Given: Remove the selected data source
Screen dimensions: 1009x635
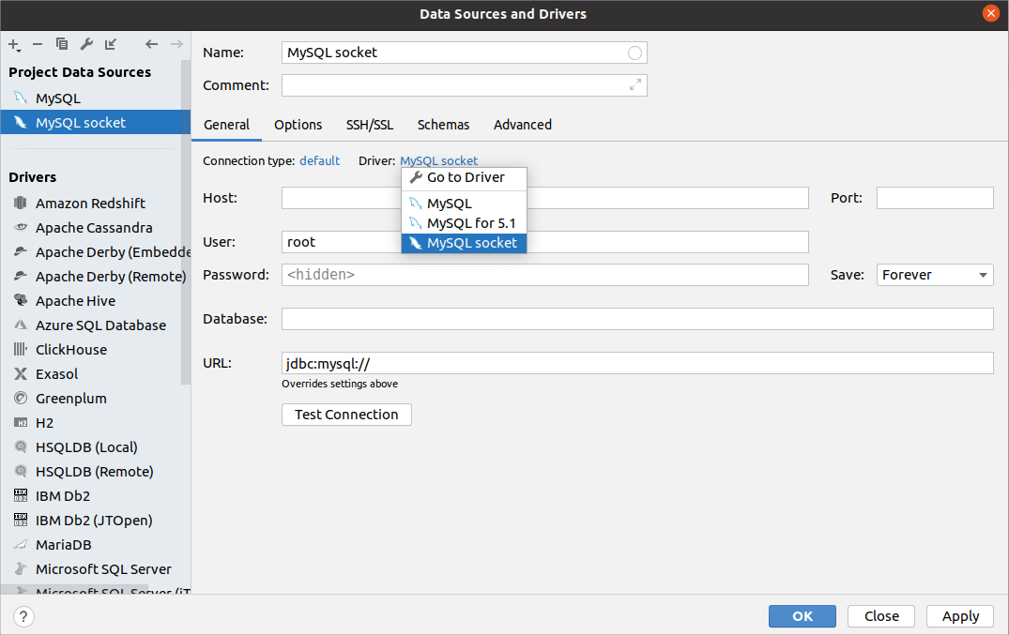Looking at the screenshot, I should pos(37,44).
